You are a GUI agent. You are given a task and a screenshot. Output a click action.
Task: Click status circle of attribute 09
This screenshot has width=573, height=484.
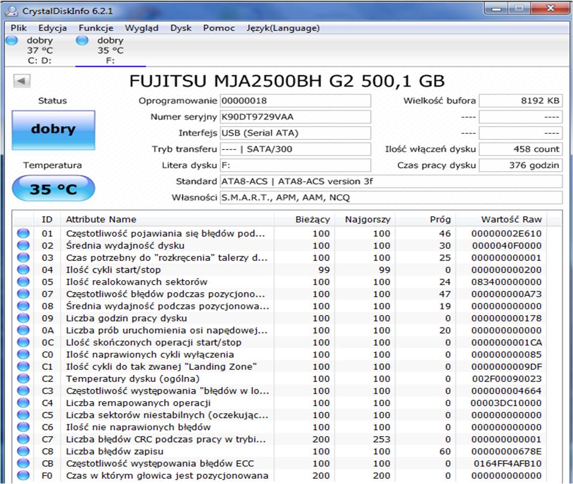point(23,318)
